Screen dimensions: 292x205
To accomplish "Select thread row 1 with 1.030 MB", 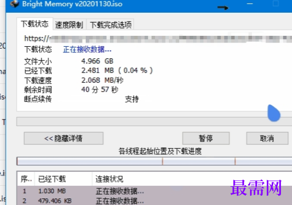I will click(x=155, y=191).
